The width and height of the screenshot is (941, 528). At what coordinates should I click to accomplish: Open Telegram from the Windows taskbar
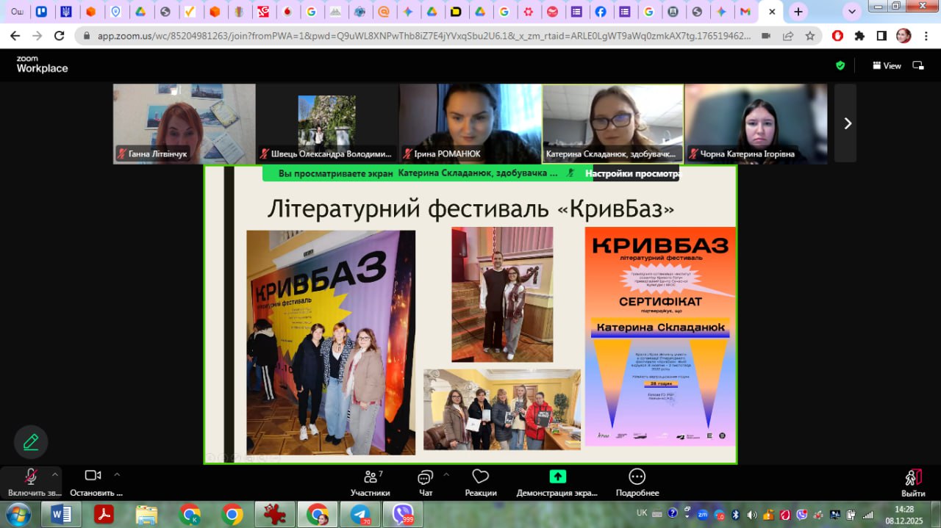(x=360, y=514)
